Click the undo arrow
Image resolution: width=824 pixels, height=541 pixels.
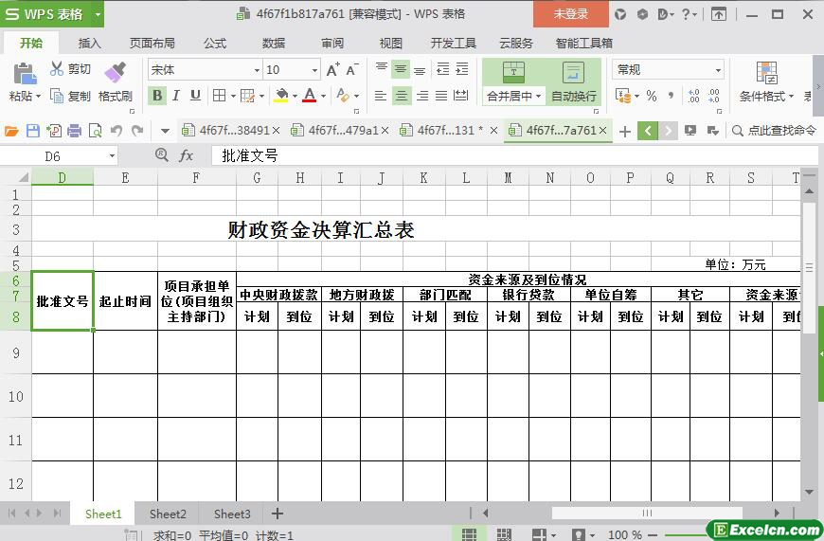(116, 131)
